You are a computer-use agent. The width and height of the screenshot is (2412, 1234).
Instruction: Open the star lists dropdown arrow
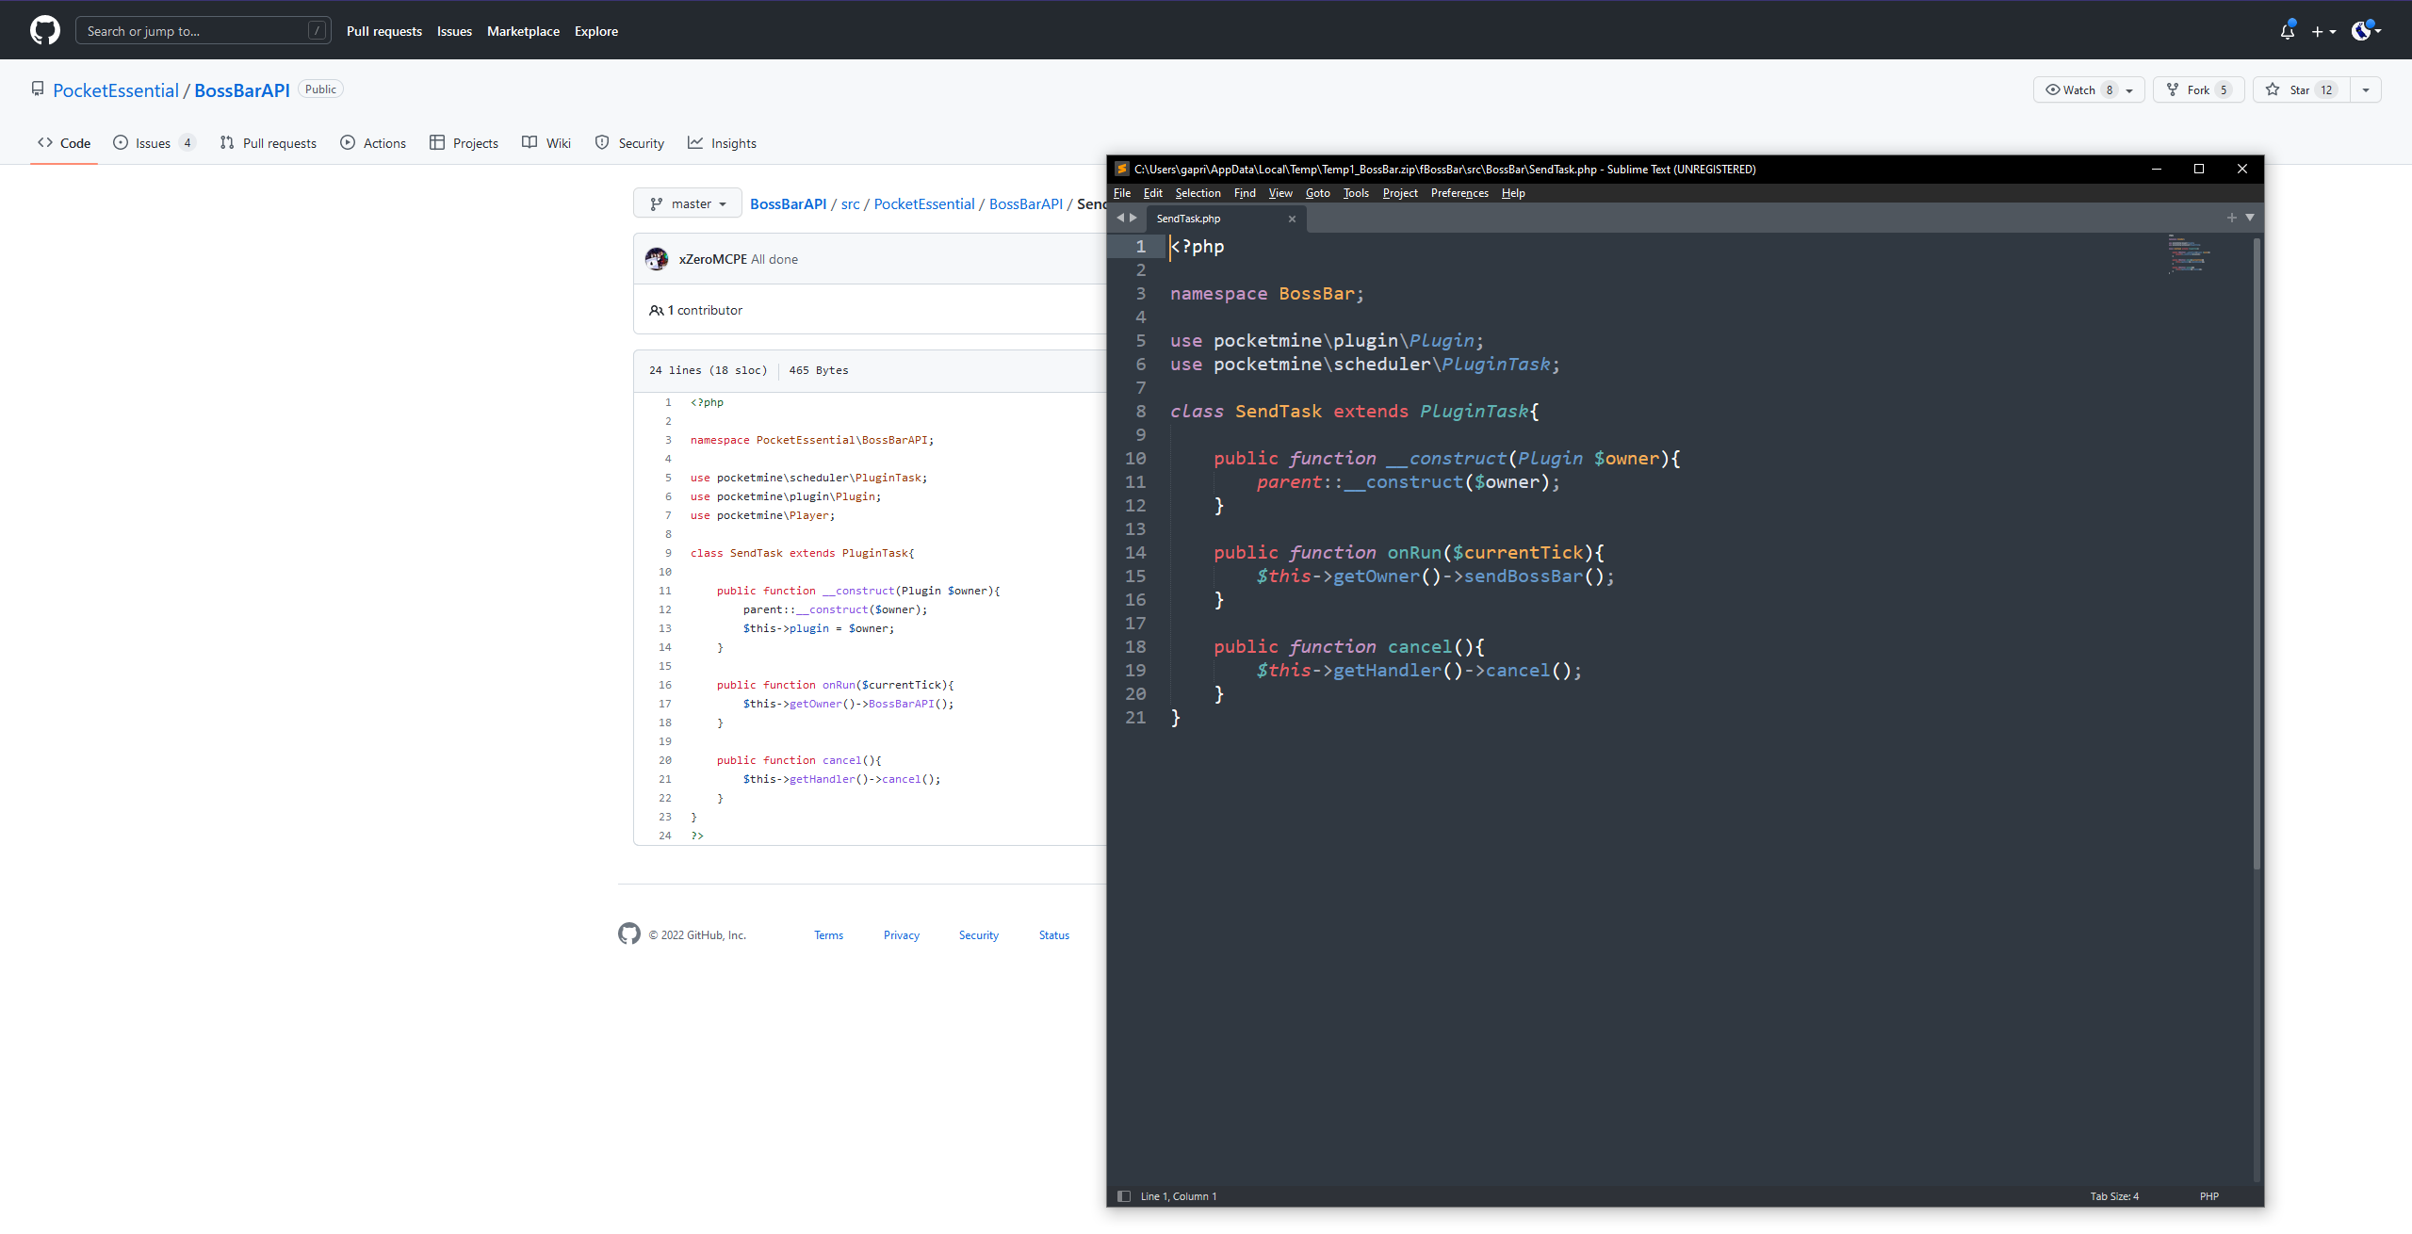[2366, 89]
